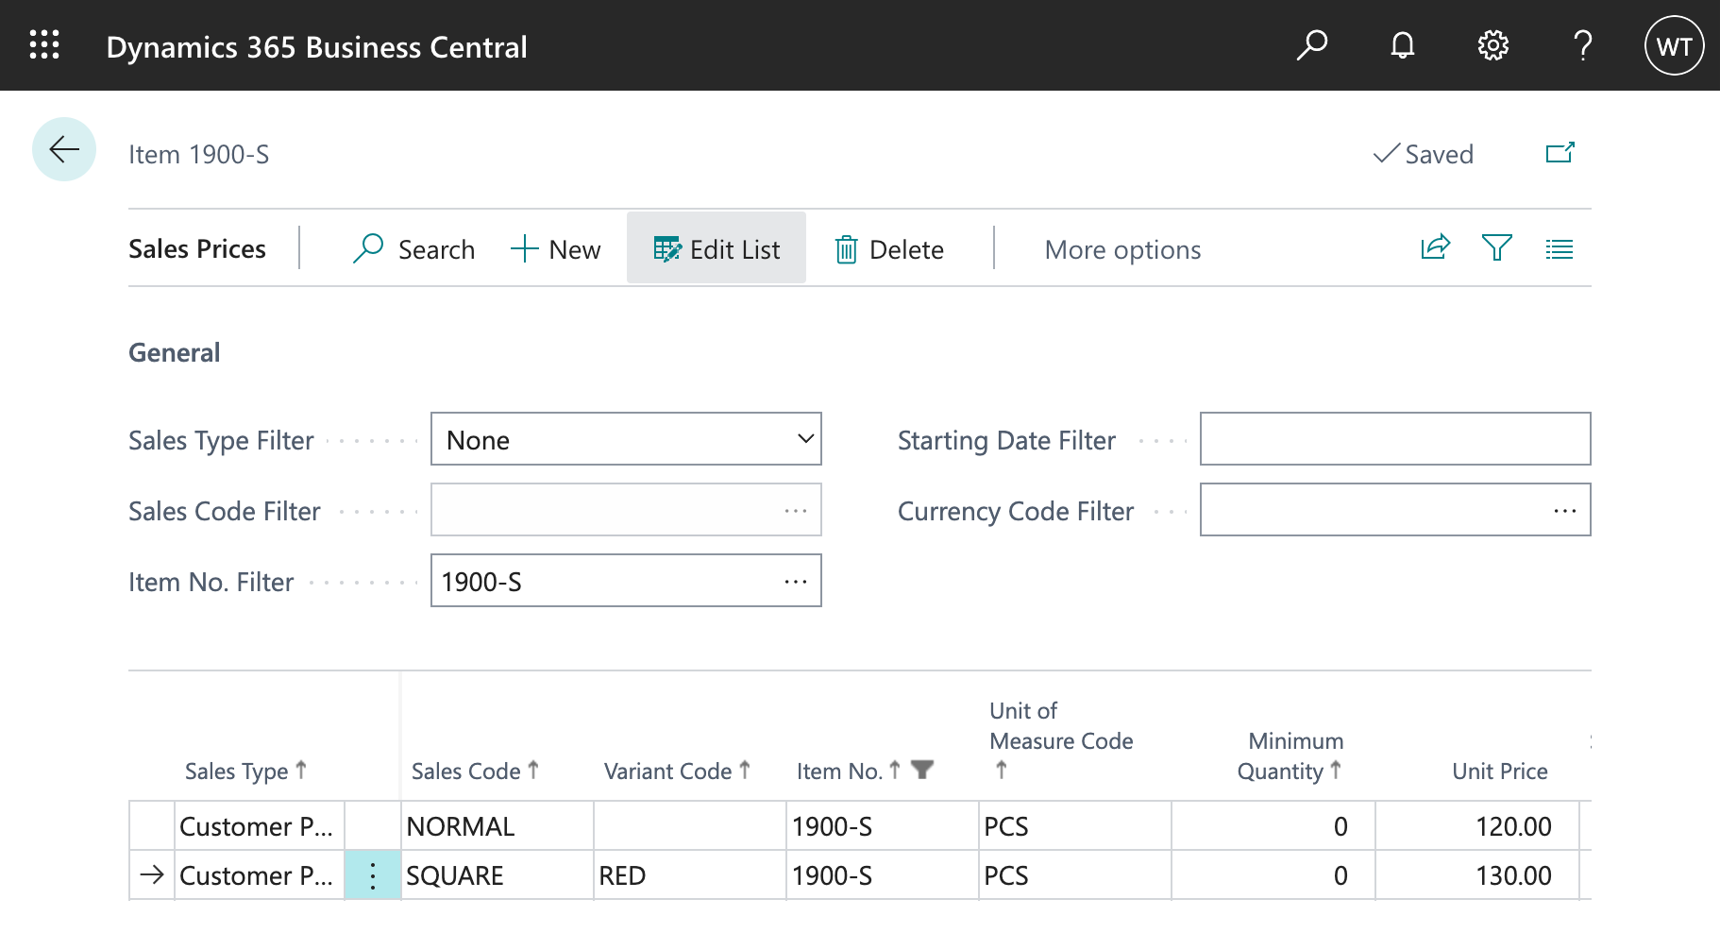This screenshot has height=950, width=1720.
Task: Toggle the list view layout icon
Action: pyautogui.click(x=1559, y=249)
